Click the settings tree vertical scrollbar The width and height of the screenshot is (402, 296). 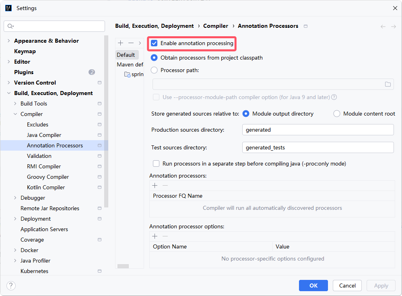[x=106, y=121]
